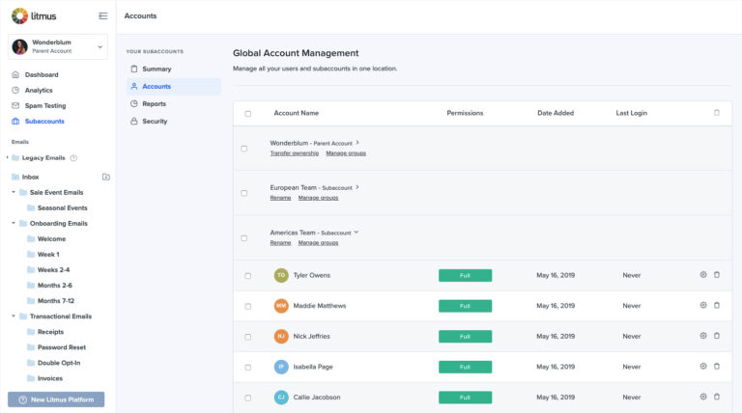Click the Legacy Emails help icon

pos(73,158)
